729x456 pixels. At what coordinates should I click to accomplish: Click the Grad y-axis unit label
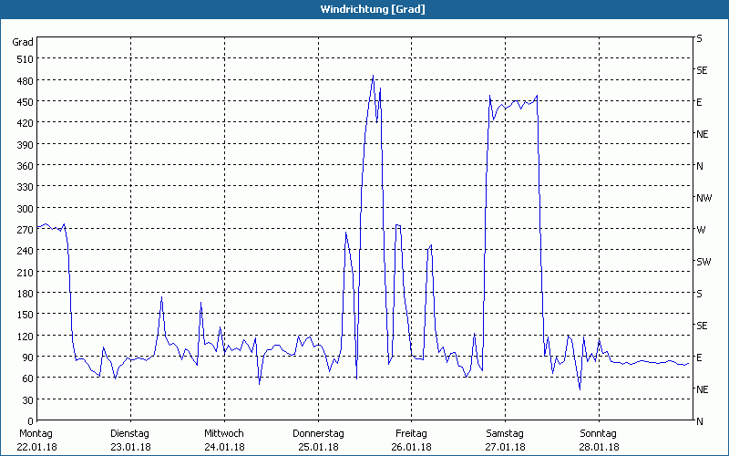[23, 42]
